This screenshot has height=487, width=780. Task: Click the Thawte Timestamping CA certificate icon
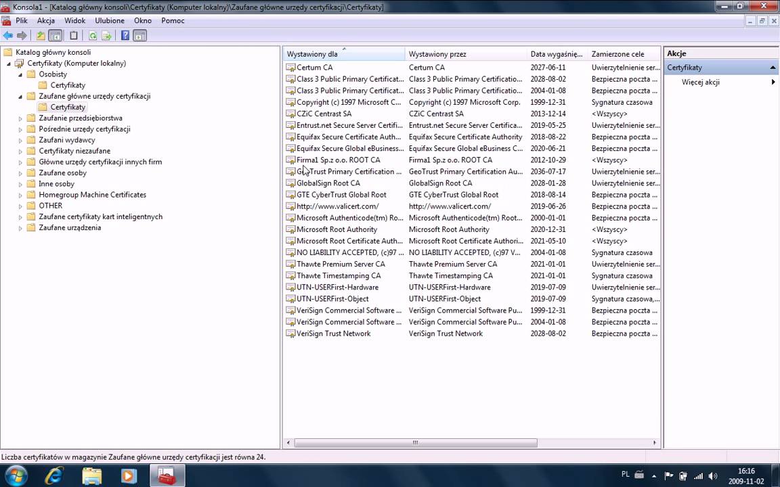point(290,275)
